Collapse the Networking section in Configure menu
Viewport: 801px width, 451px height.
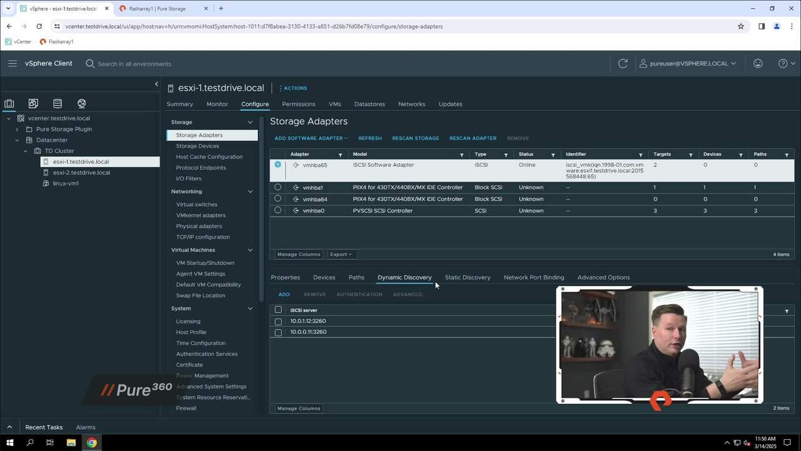click(250, 191)
